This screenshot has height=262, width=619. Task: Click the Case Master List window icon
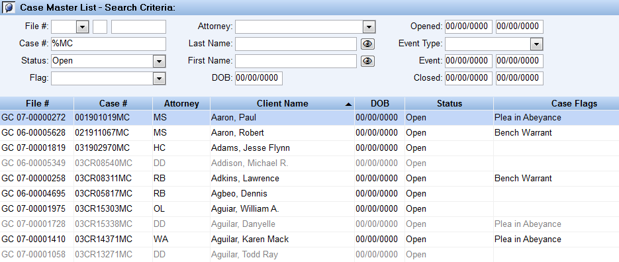9,7
